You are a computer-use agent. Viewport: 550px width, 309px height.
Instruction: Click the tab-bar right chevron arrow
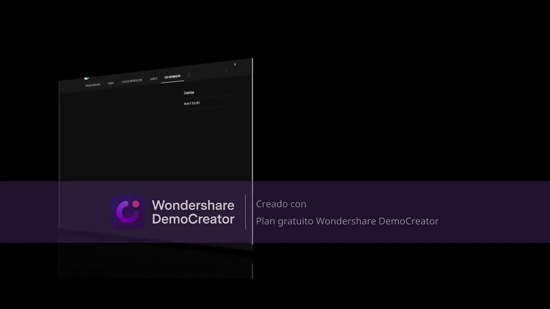[226, 71]
